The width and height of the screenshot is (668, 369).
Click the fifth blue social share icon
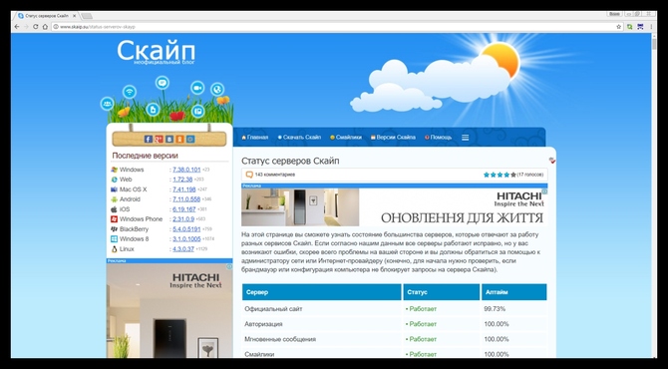(190, 139)
